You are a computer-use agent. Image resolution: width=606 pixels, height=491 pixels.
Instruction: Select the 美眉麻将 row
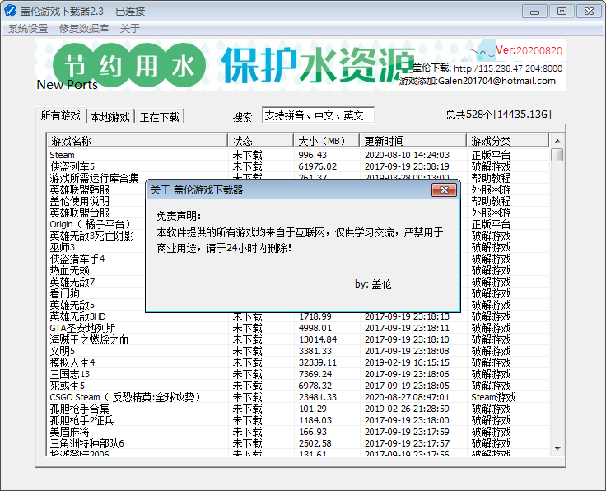point(298,432)
